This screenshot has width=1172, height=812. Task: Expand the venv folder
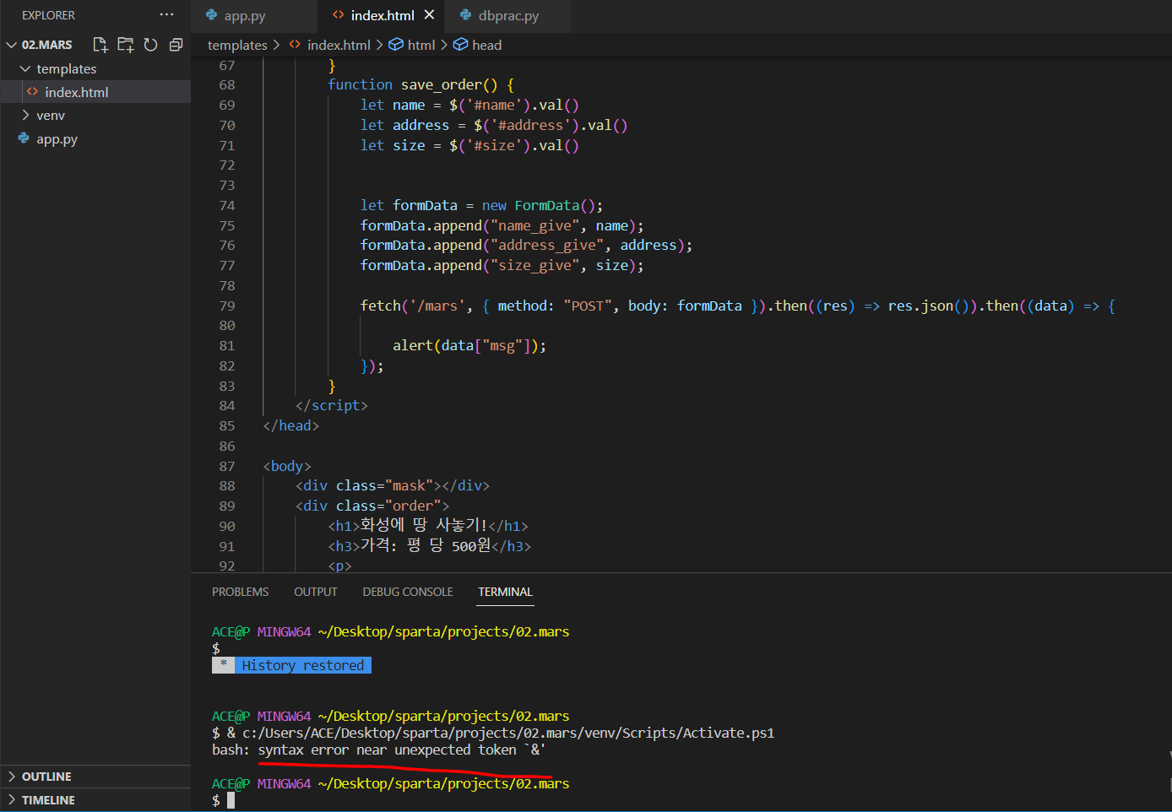click(x=25, y=115)
